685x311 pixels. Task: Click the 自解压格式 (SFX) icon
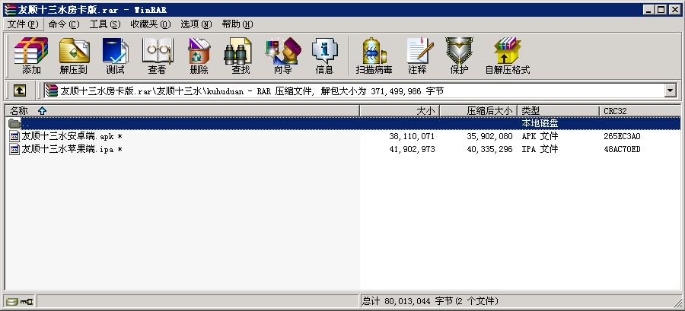[507, 56]
